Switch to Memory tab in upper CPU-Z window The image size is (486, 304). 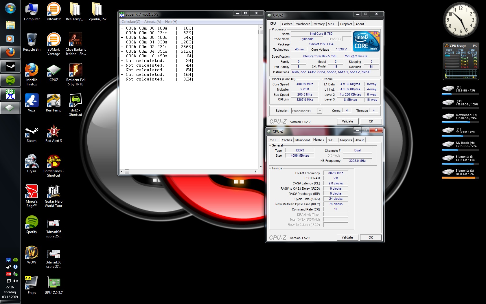319,24
